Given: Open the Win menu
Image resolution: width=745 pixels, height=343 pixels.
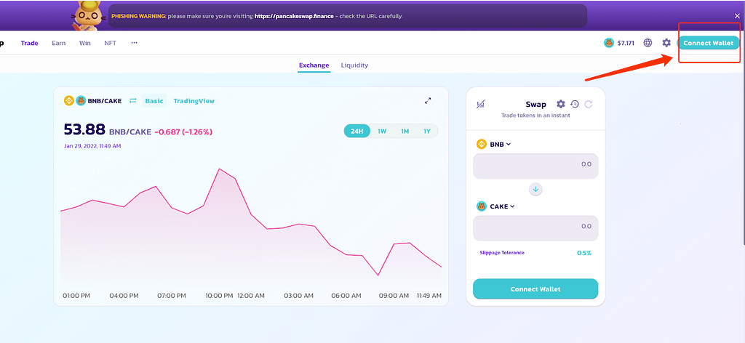Looking at the screenshot, I should 85,43.
